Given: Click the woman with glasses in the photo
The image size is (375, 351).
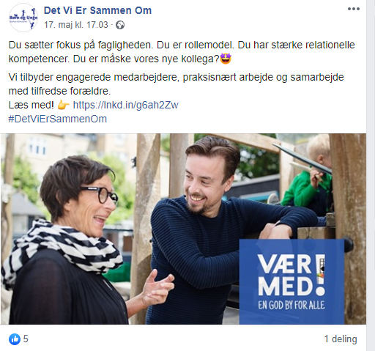Looking at the screenshot, I should click(66, 240).
